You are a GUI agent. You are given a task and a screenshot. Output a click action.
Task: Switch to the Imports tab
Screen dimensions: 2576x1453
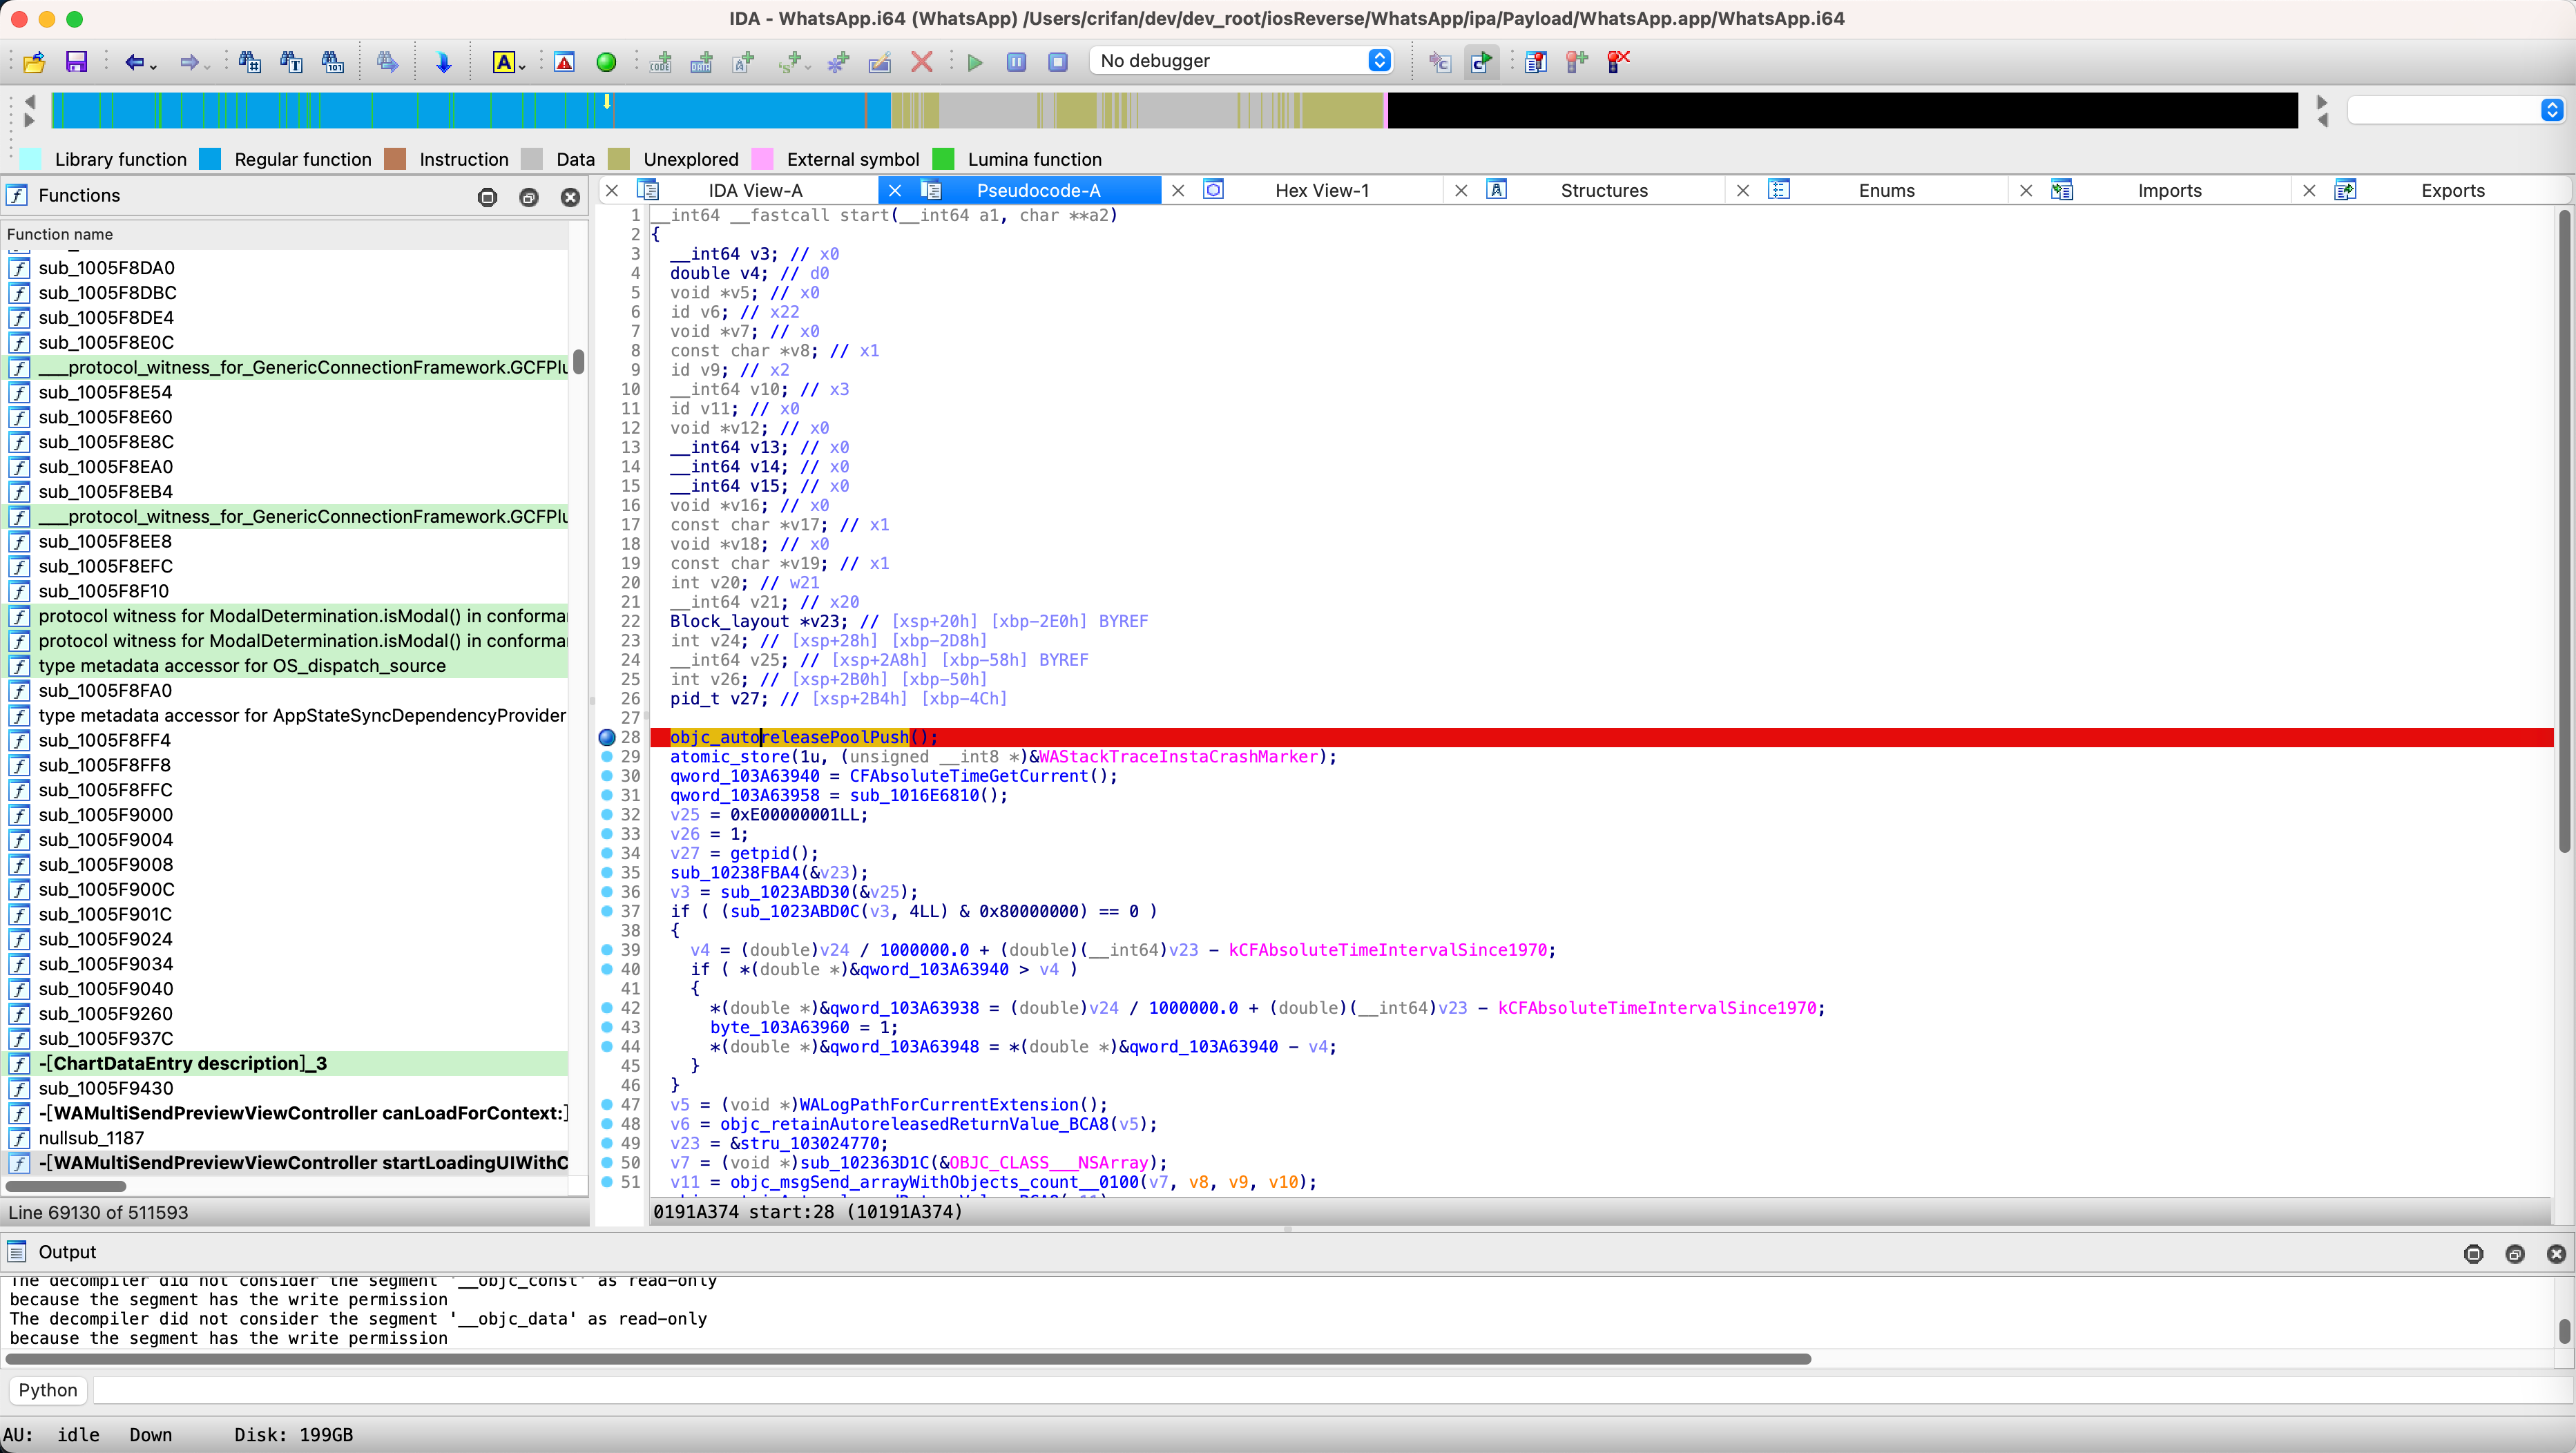tap(2169, 190)
